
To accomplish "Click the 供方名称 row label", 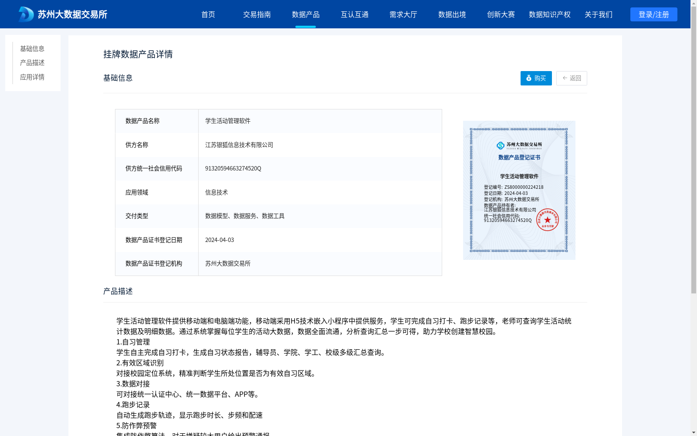I will point(137,145).
